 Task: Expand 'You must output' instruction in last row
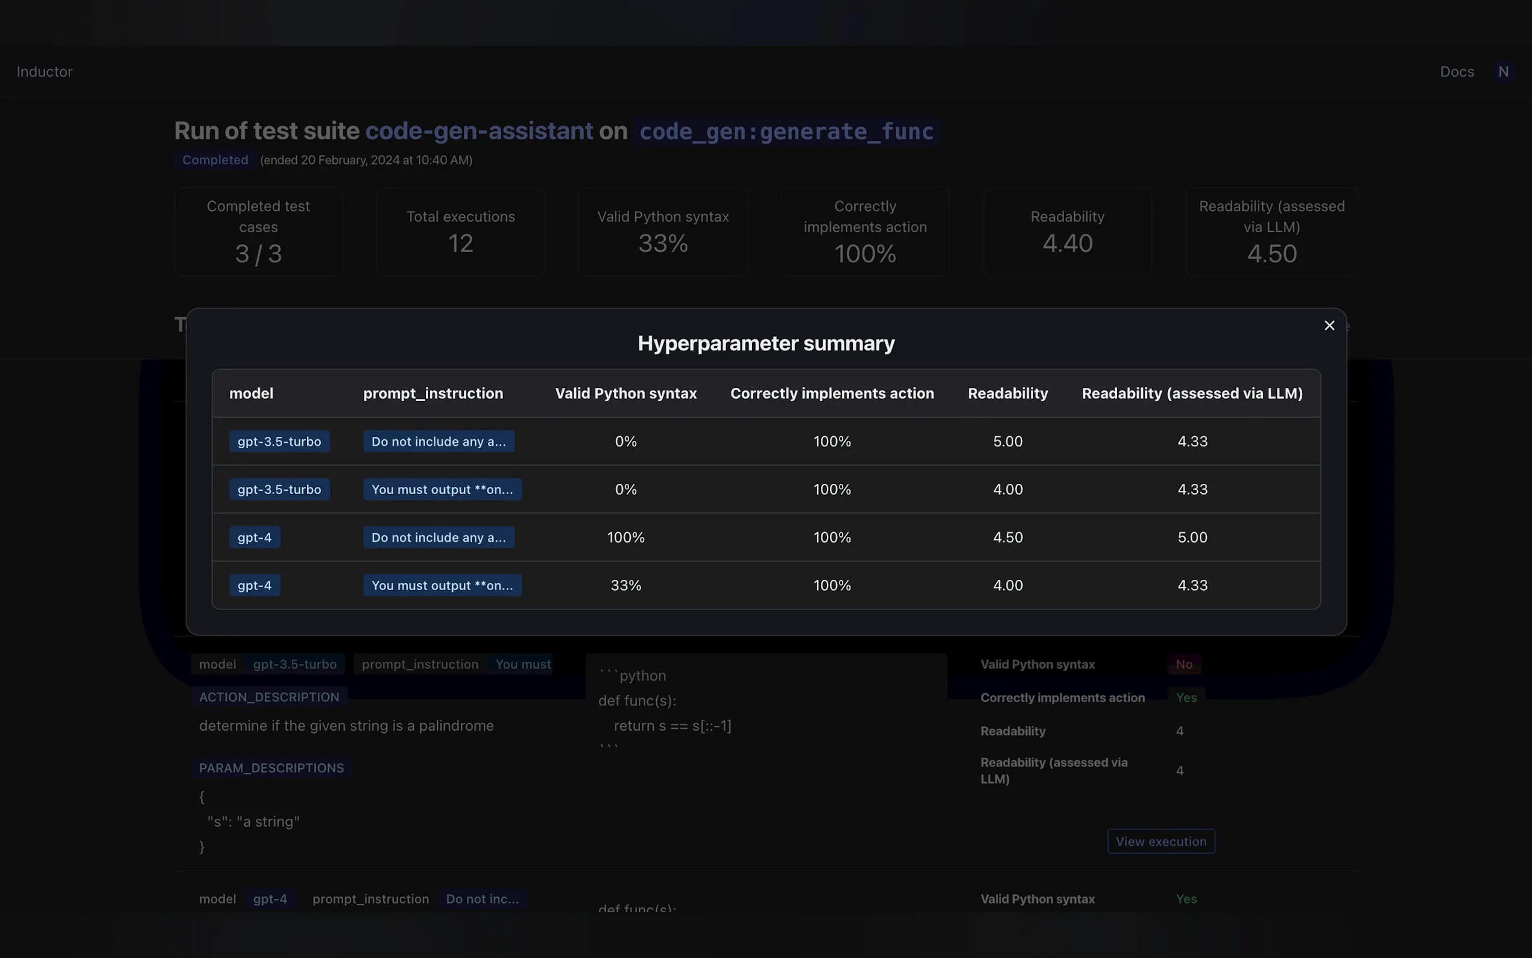coord(442,585)
